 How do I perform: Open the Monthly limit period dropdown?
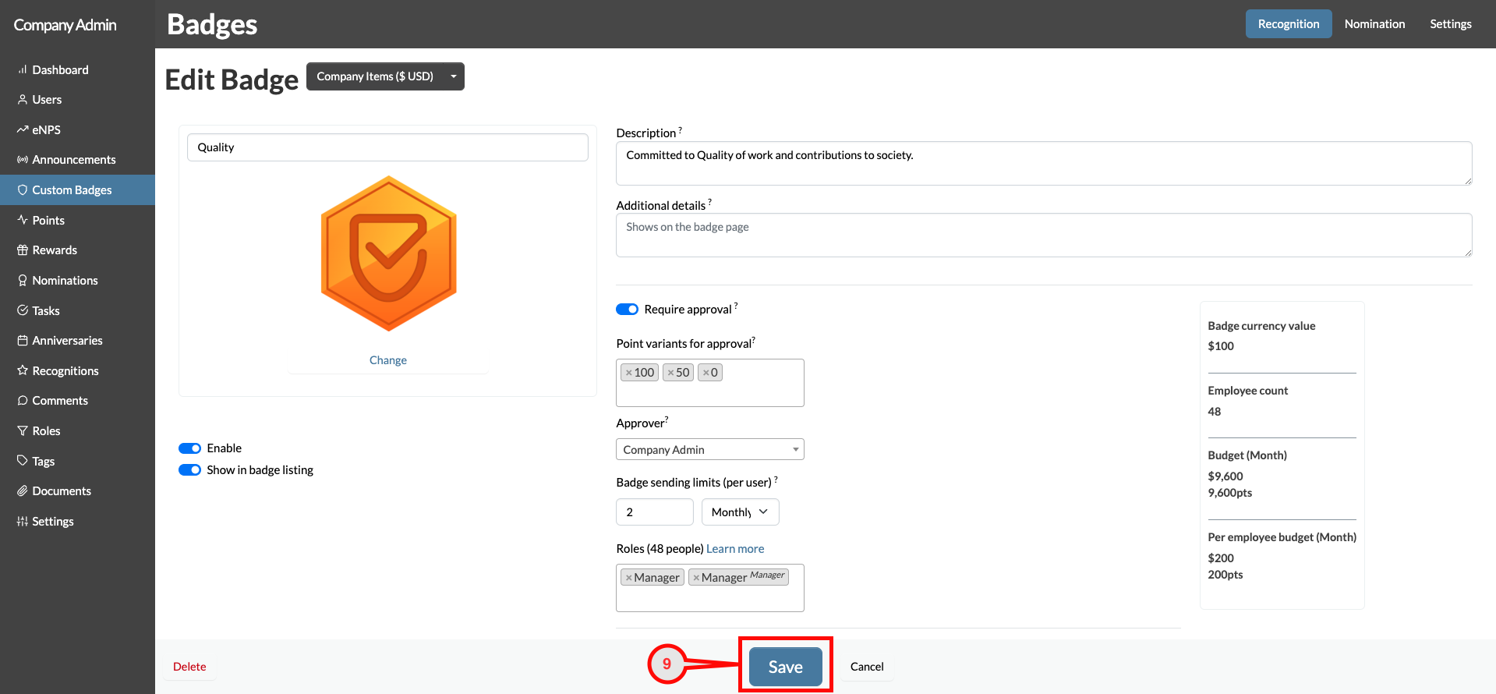point(740,512)
